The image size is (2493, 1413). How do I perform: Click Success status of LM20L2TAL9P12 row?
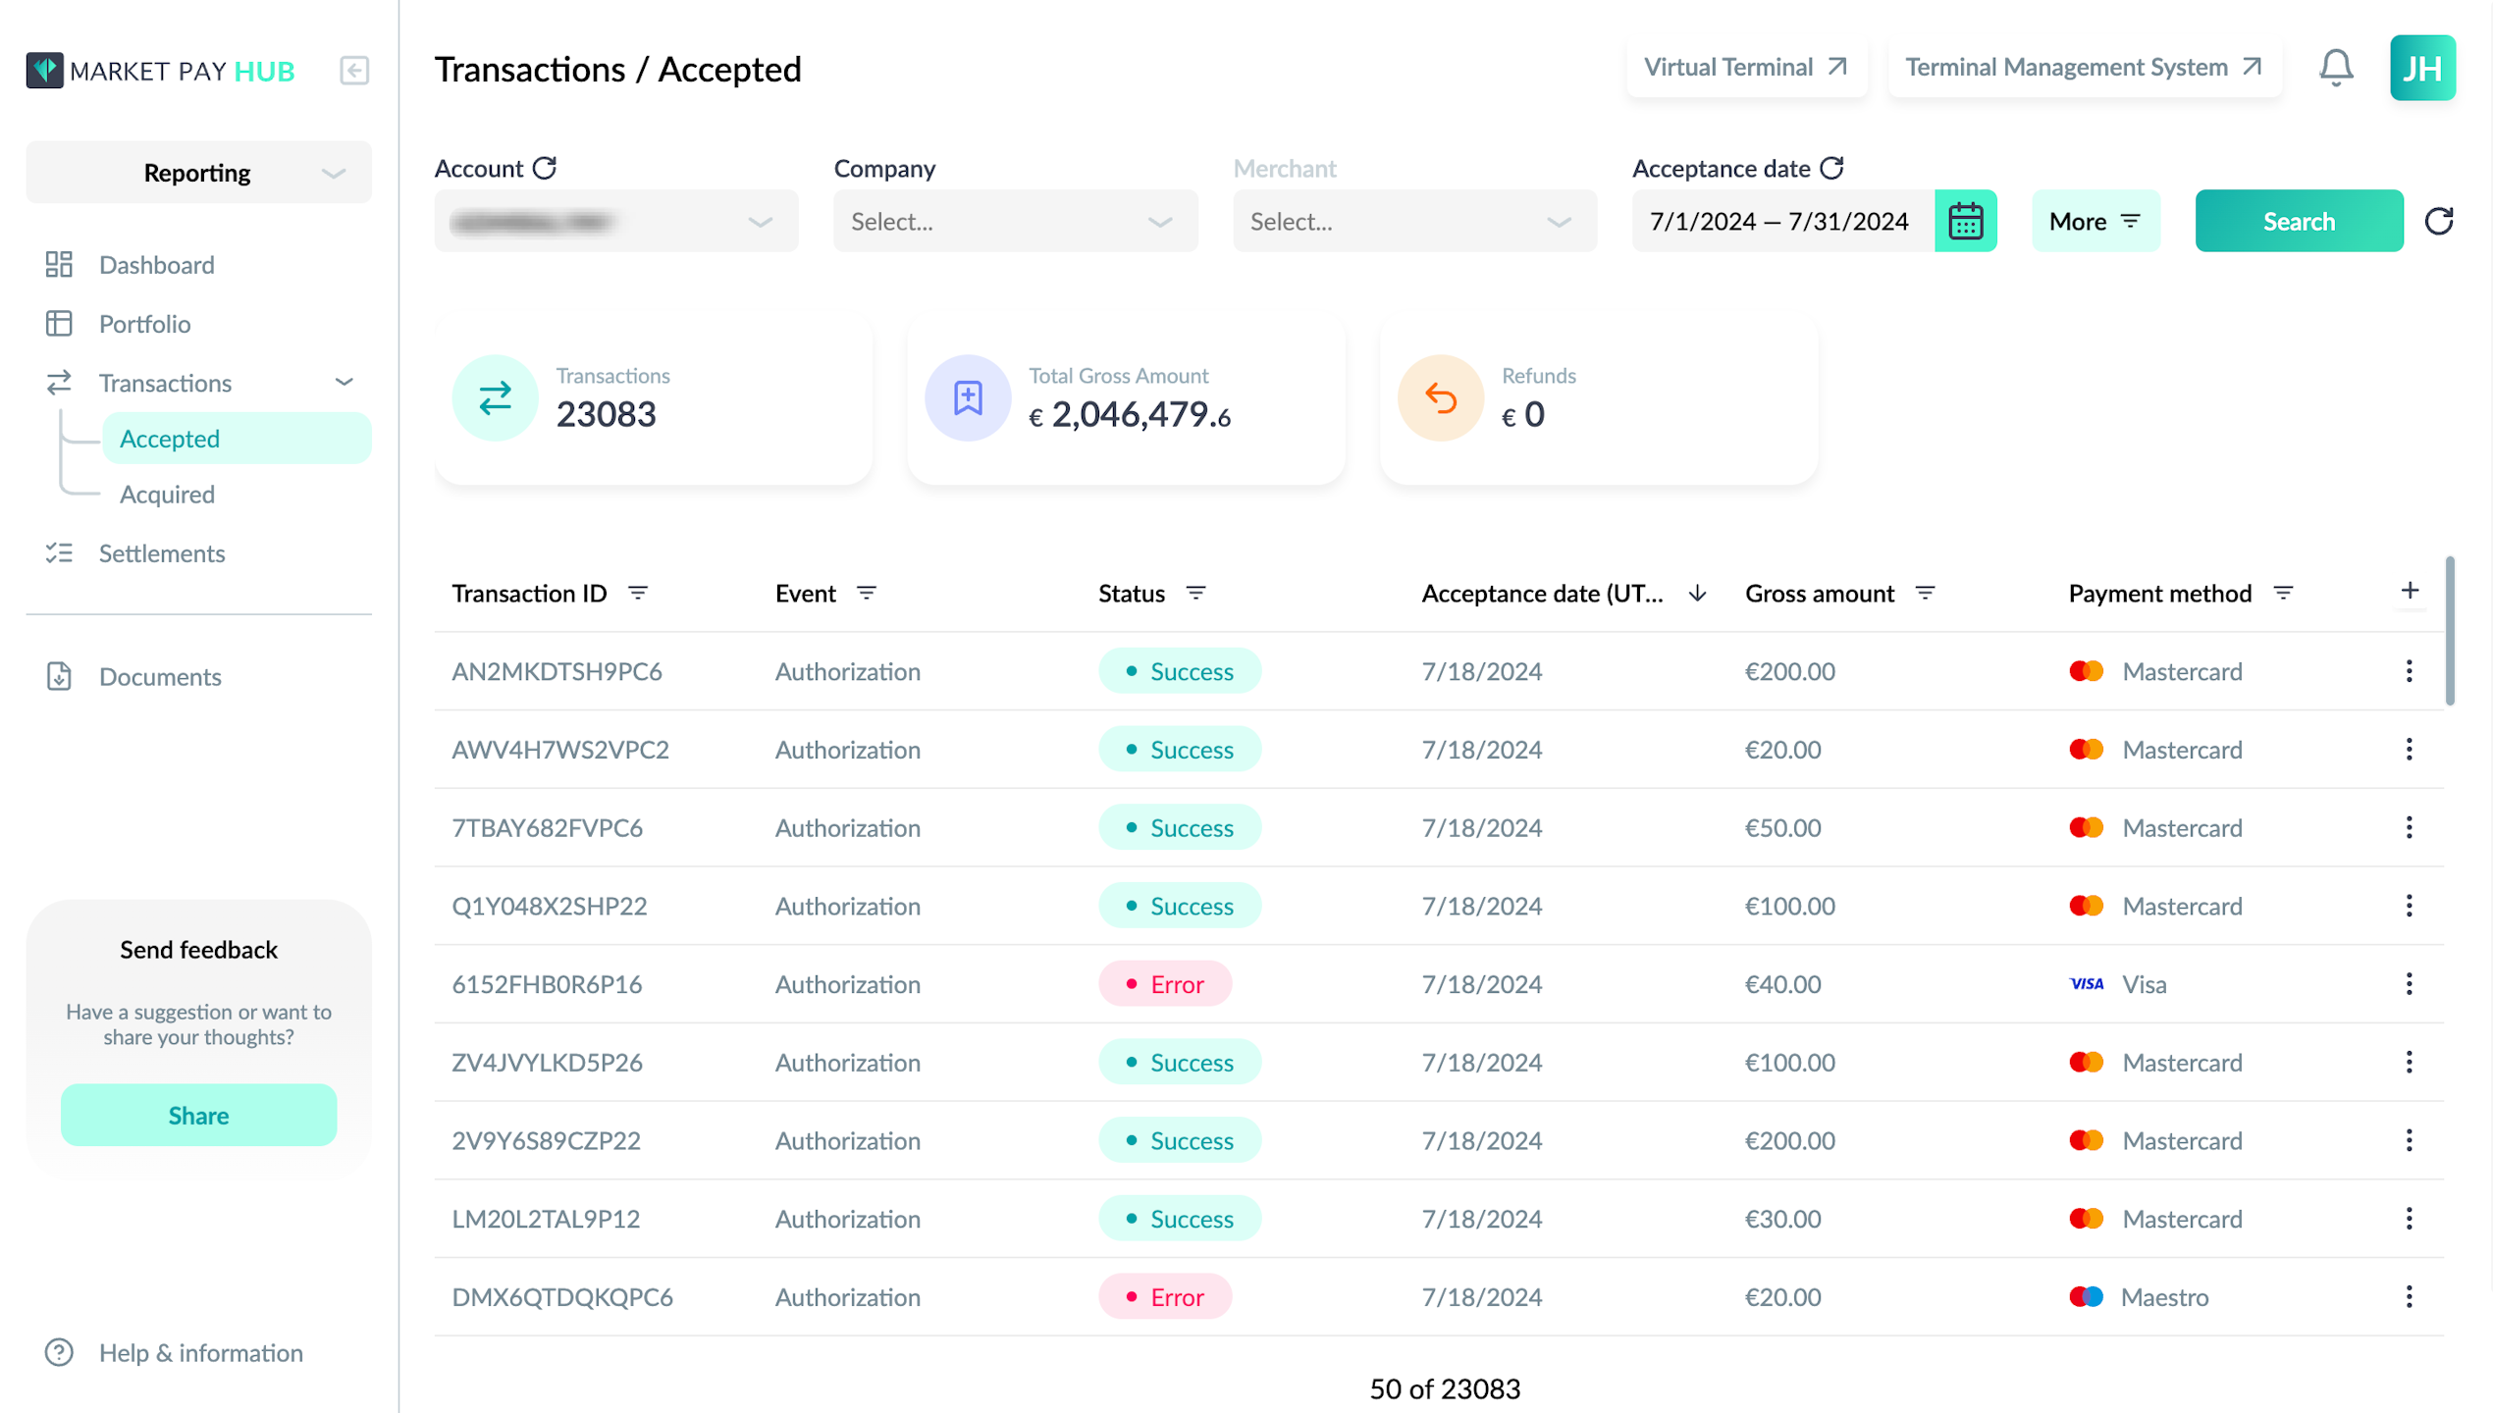tap(1180, 1219)
